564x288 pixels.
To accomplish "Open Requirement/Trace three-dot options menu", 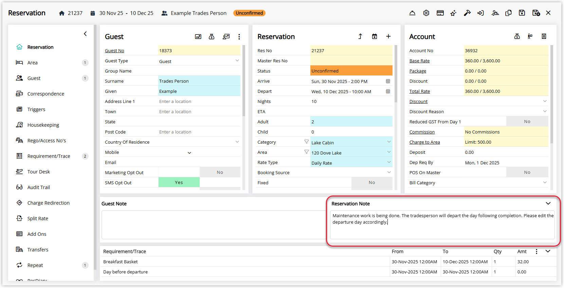I will [536, 251].
